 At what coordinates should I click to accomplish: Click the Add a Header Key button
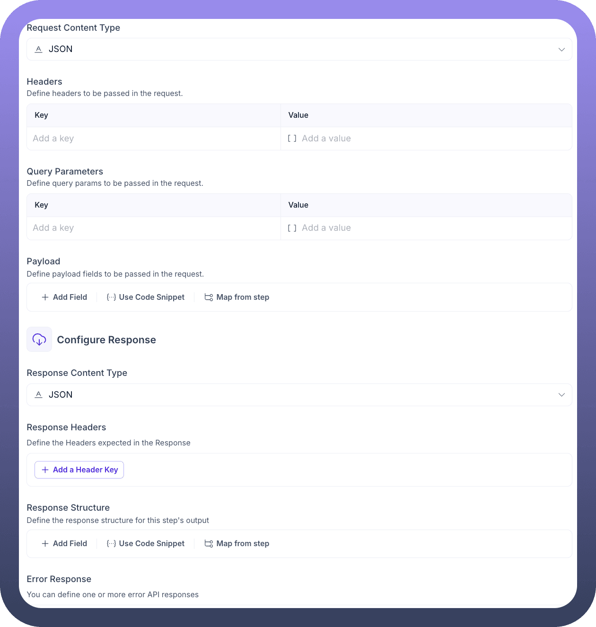tap(79, 470)
